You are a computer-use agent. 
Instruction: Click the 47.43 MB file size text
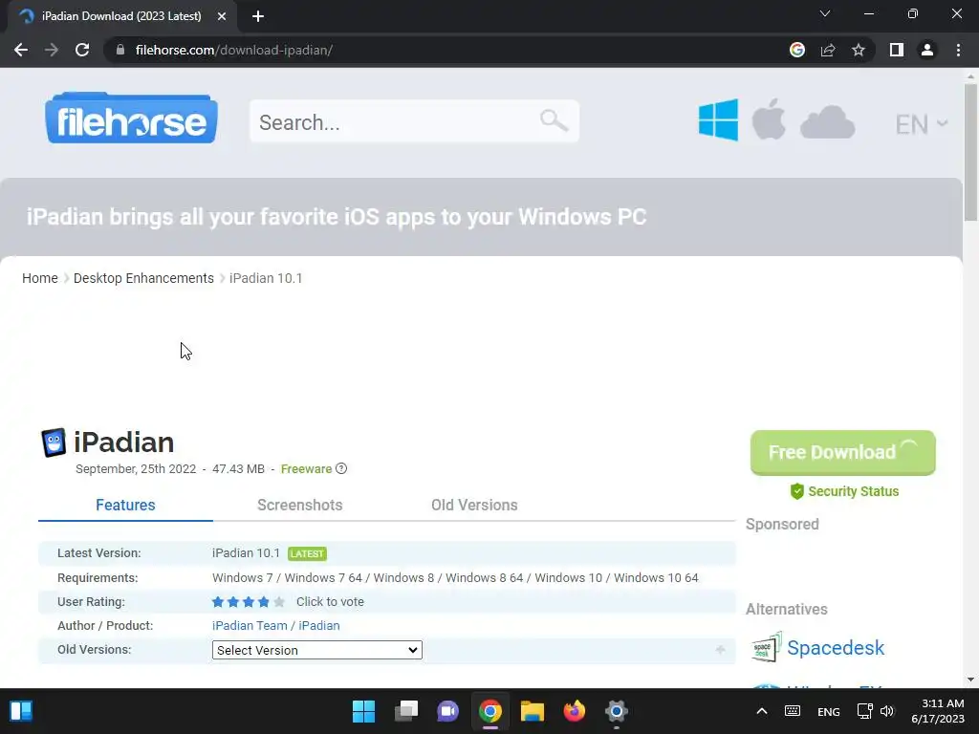click(238, 468)
